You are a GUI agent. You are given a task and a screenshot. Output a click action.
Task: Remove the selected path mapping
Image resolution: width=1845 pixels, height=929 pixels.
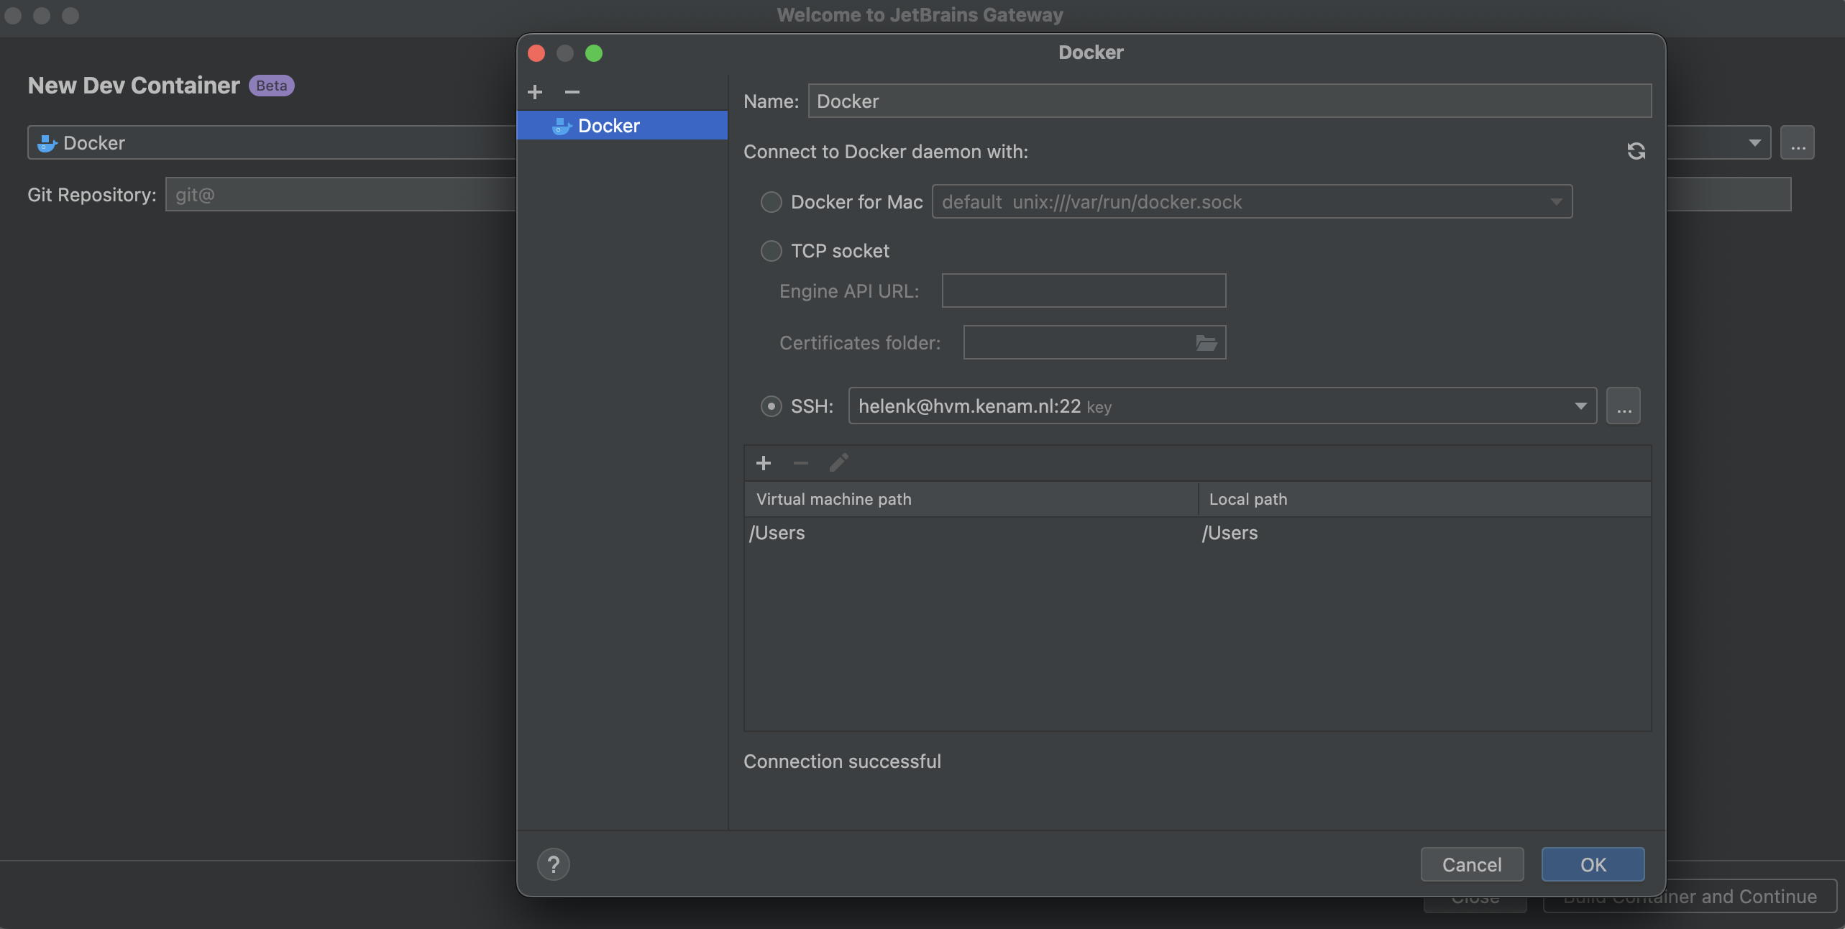click(x=801, y=463)
